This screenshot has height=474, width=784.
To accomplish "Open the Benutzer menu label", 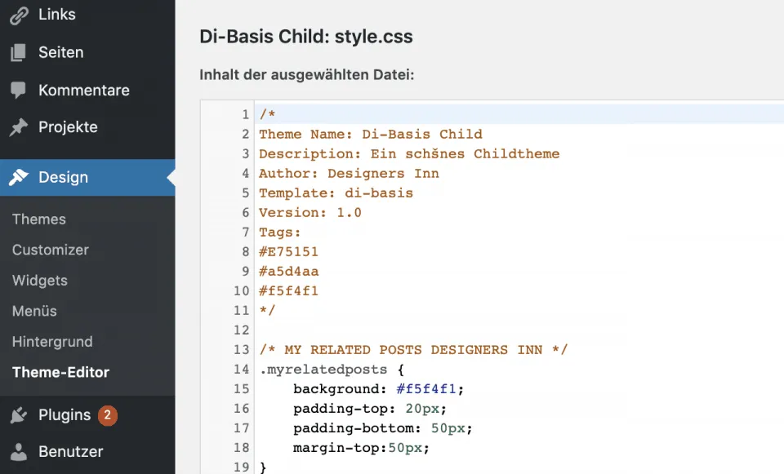I will pos(71,452).
